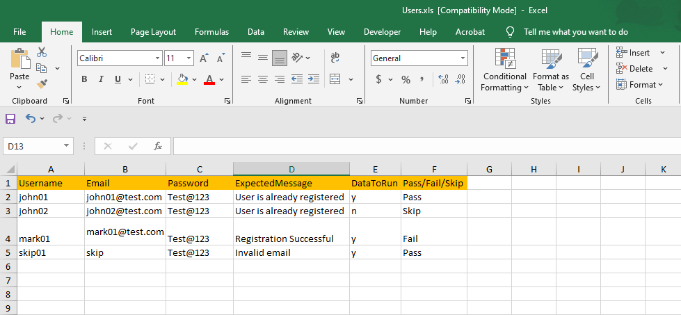The width and height of the screenshot is (681, 315).
Task: Open the Calibri font name dropdown
Action: 157,58
